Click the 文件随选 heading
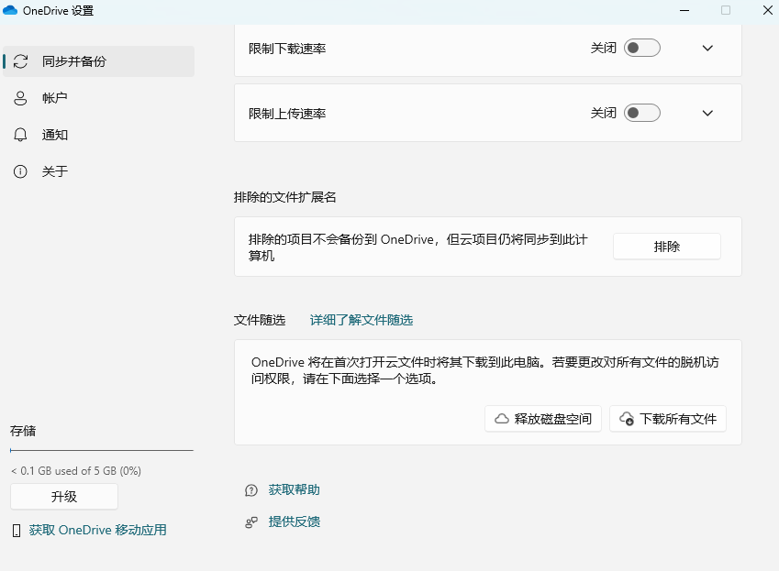Screen dimensions: 779x571 [260, 320]
